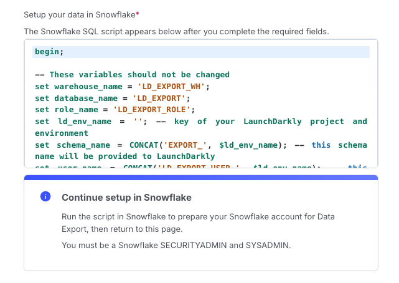Click the 'Continue setup in Snowflake' heading
The height and width of the screenshot is (283, 399).
[x=126, y=198]
